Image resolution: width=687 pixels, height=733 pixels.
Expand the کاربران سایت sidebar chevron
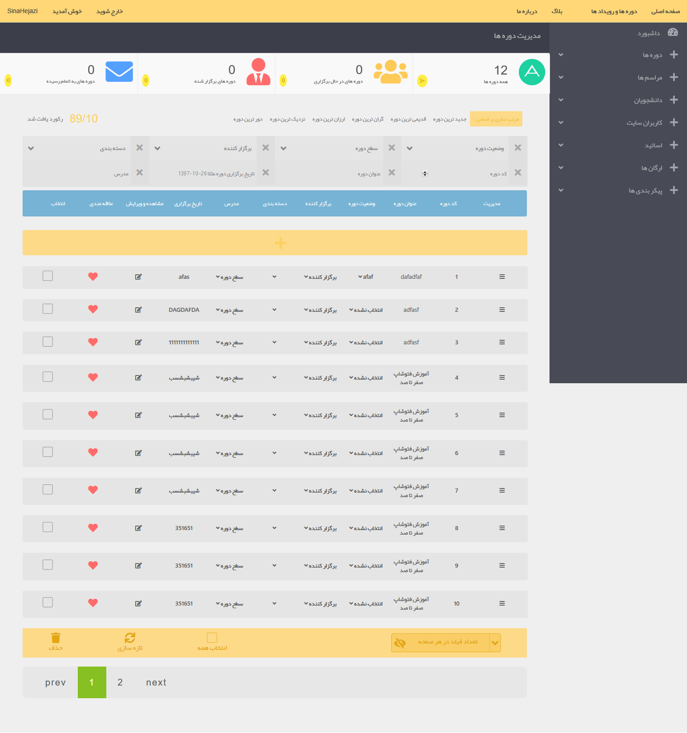[x=561, y=122]
